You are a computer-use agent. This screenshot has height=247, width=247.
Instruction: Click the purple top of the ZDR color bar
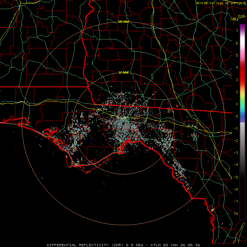(x=242, y=27)
